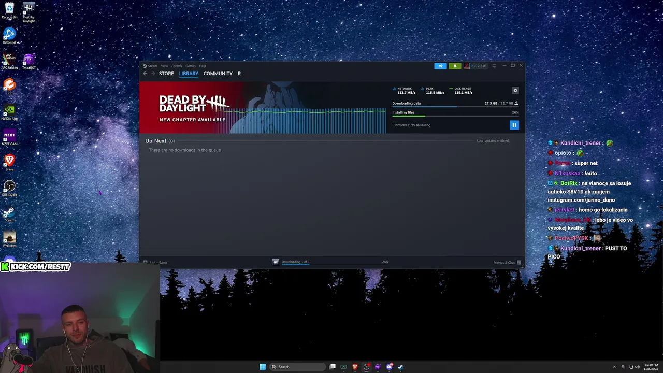The image size is (663, 373).
Task: Pause the Dead by Daylight download
Action: coord(514,125)
